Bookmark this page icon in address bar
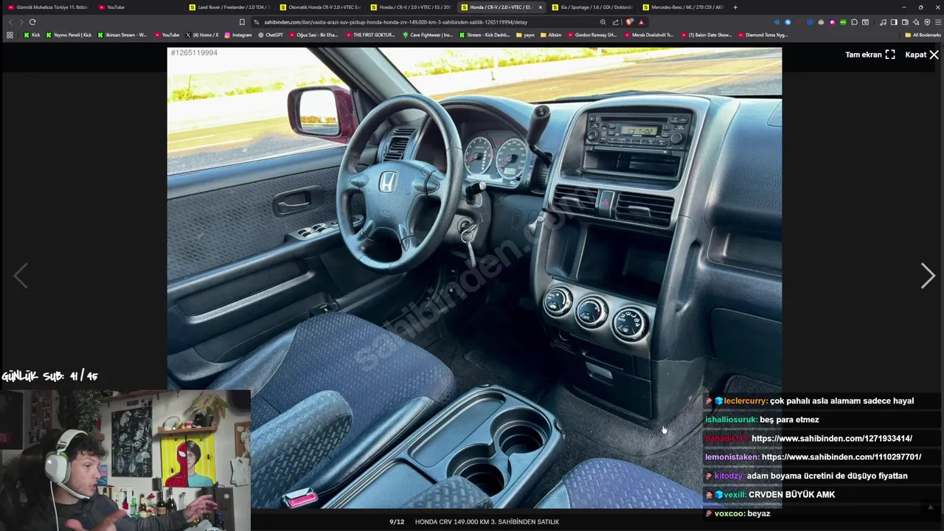The height and width of the screenshot is (531, 944). tap(242, 22)
